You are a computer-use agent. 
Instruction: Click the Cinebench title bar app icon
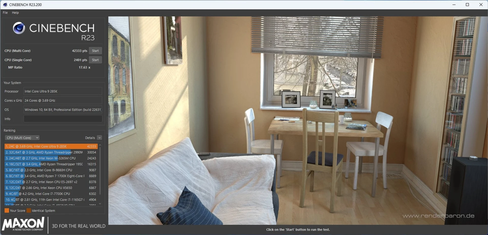tap(5, 5)
